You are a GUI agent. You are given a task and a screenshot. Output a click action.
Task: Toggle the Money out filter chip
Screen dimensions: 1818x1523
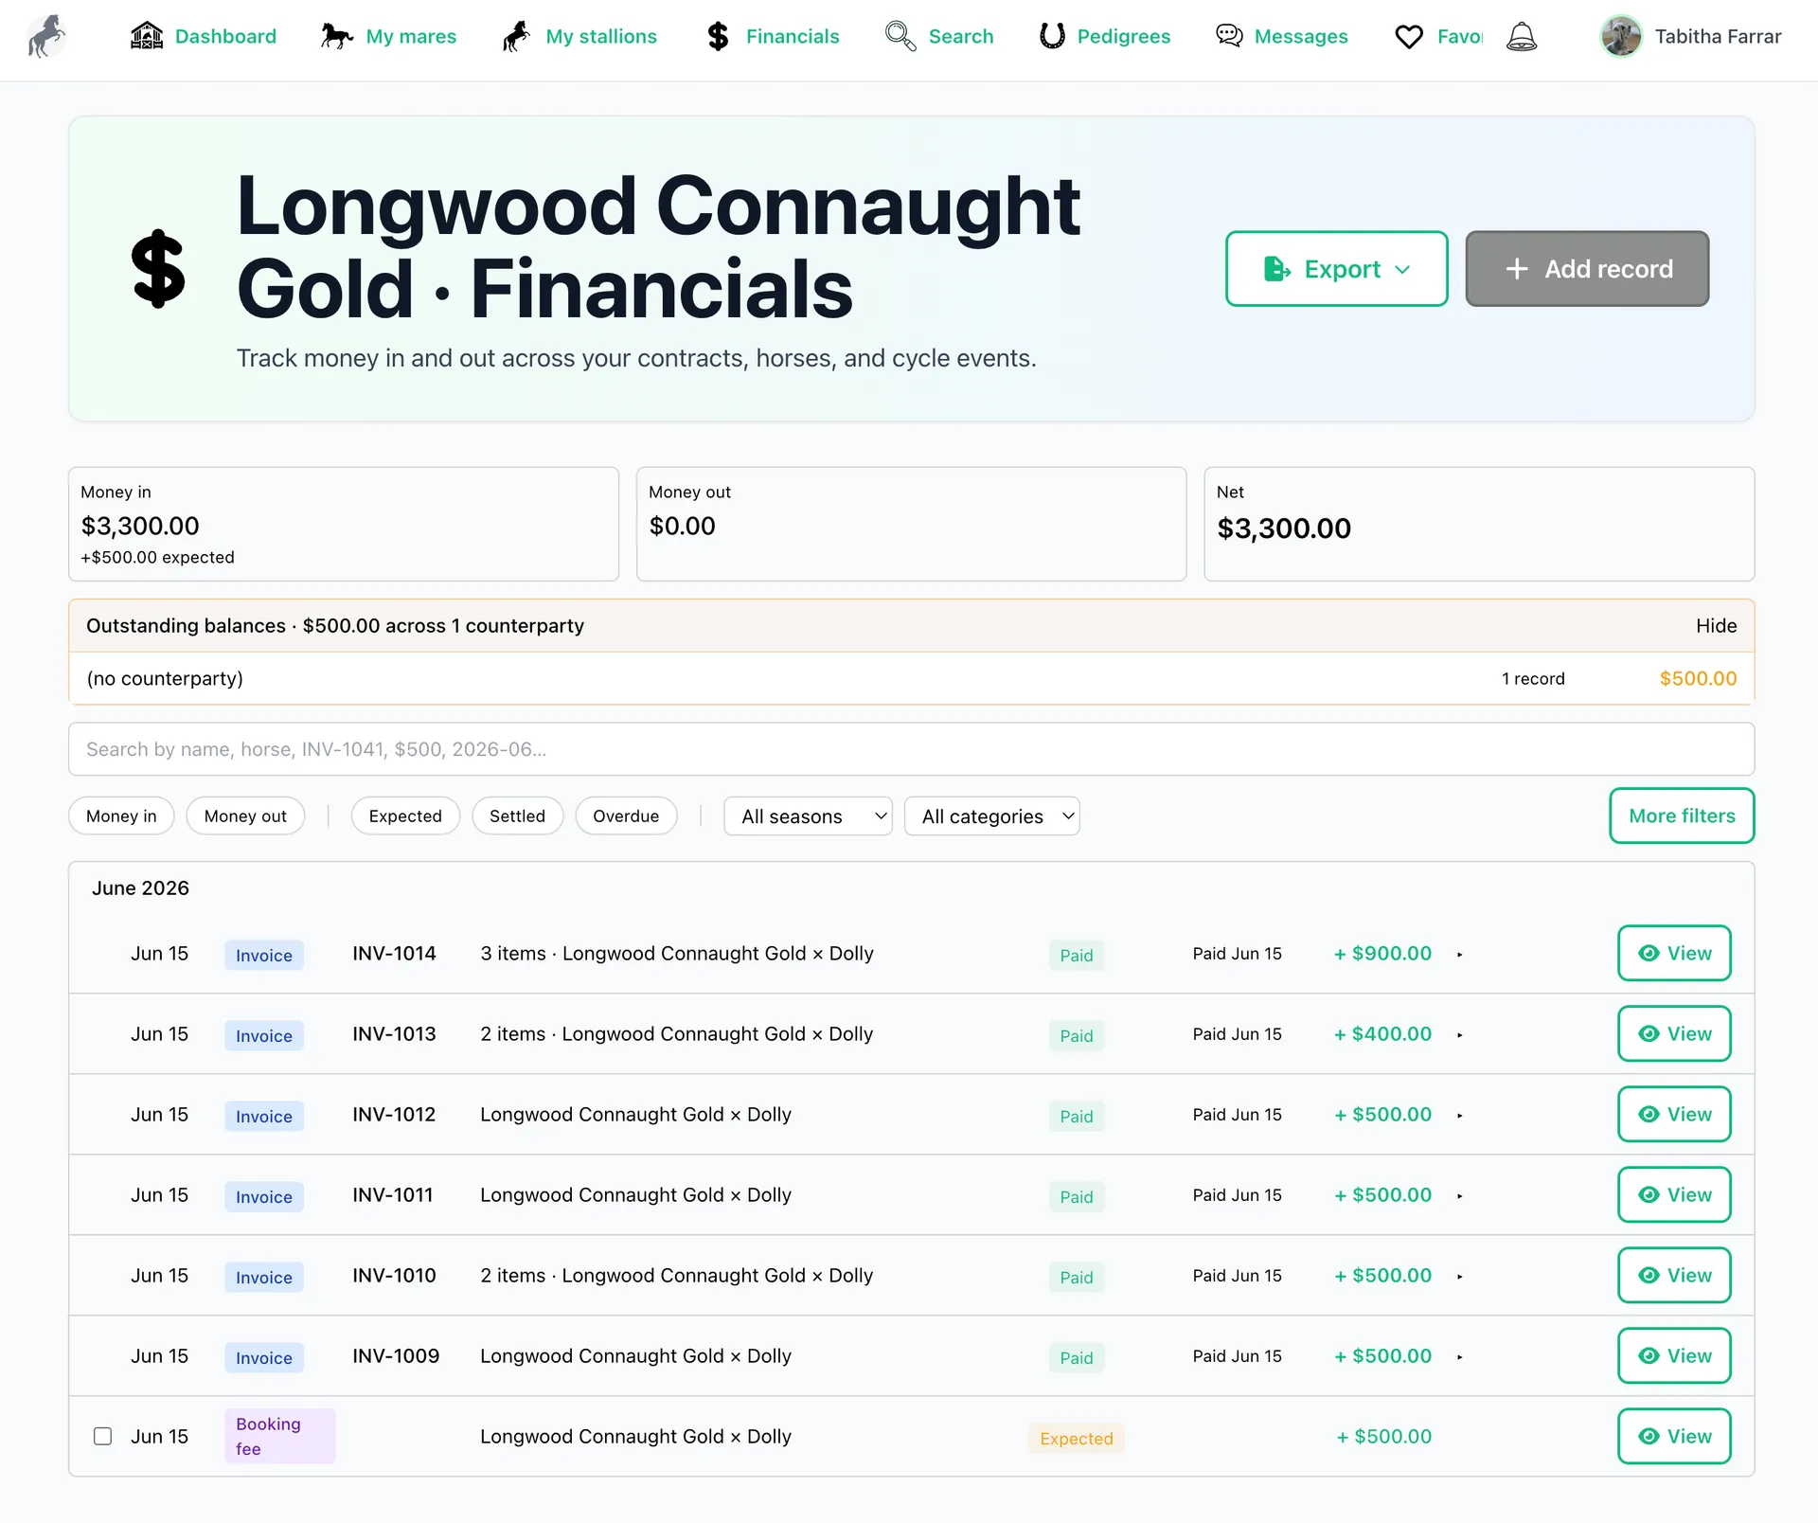245,816
